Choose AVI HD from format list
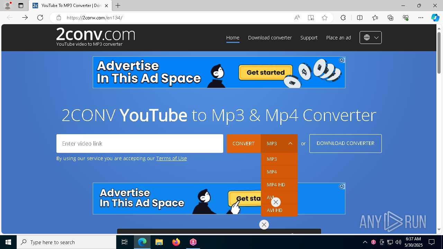The height and width of the screenshot is (249, 443). coord(279,210)
